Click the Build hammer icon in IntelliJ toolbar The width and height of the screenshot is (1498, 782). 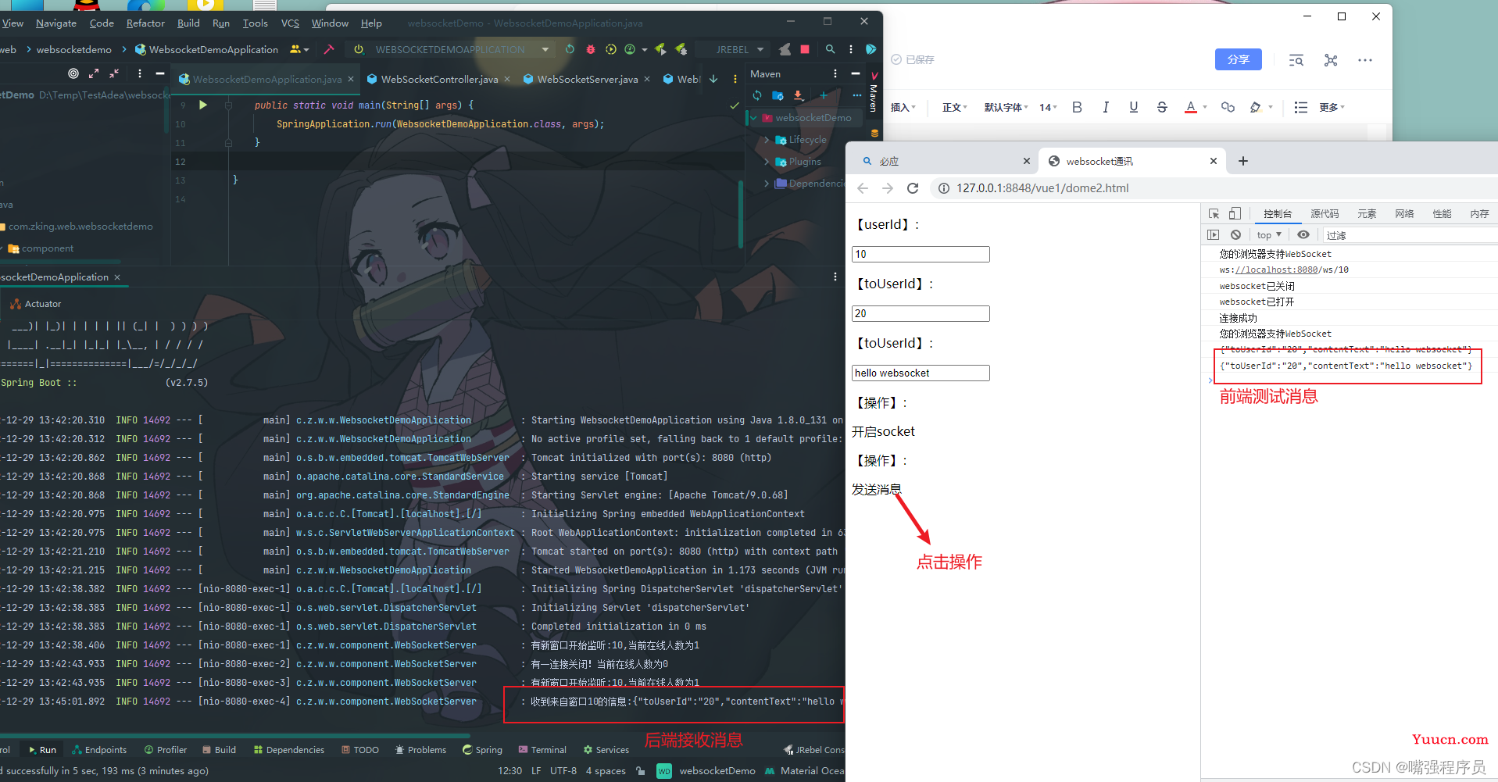point(329,49)
